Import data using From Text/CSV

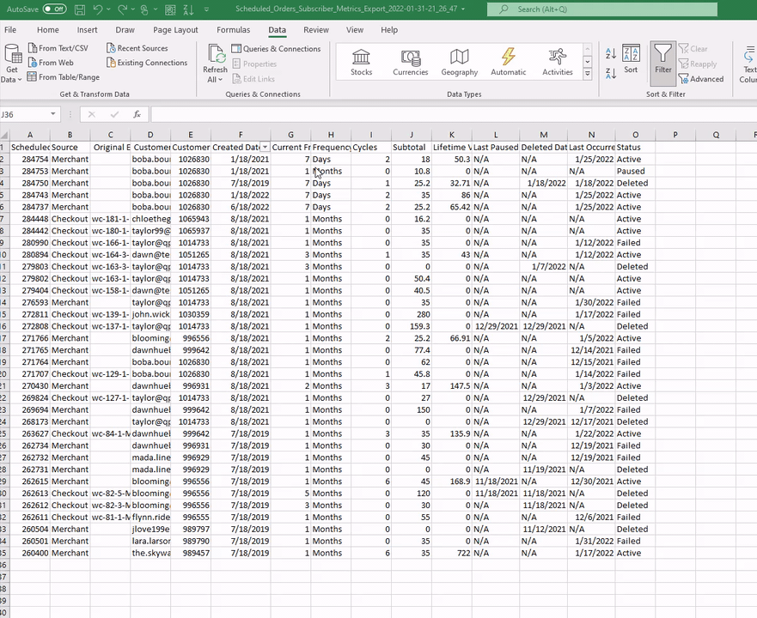[58, 48]
